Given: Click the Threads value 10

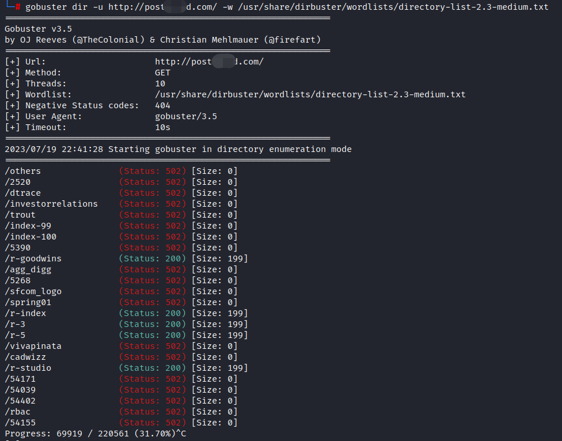Looking at the screenshot, I should pos(160,83).
